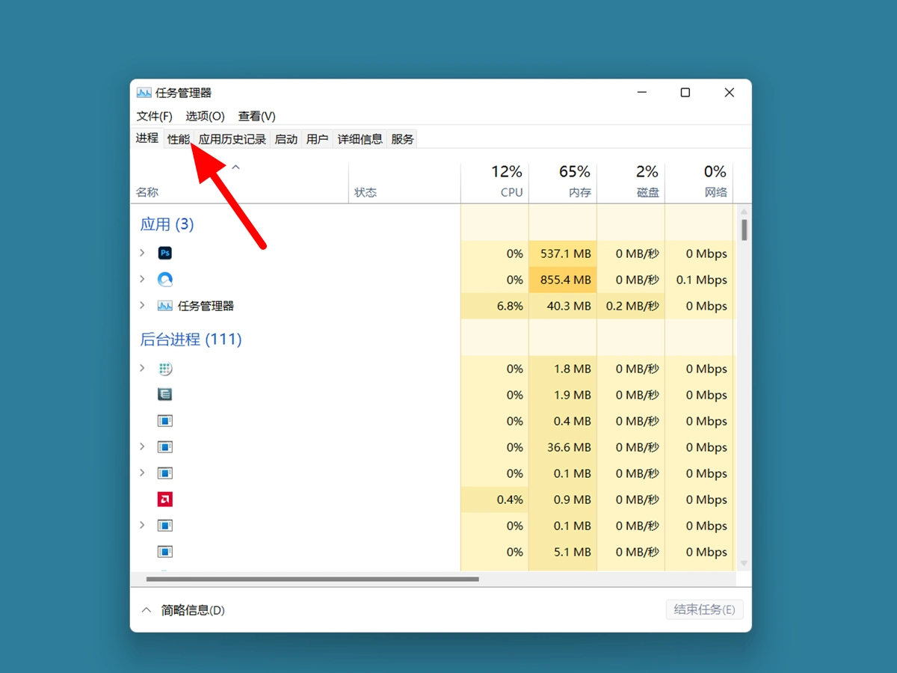
Task: Expand the 任务管理器 process entry
Action: (142, 305)
